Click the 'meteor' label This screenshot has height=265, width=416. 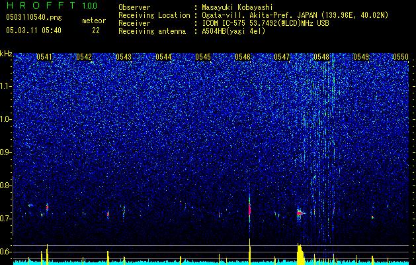[94, 21]
